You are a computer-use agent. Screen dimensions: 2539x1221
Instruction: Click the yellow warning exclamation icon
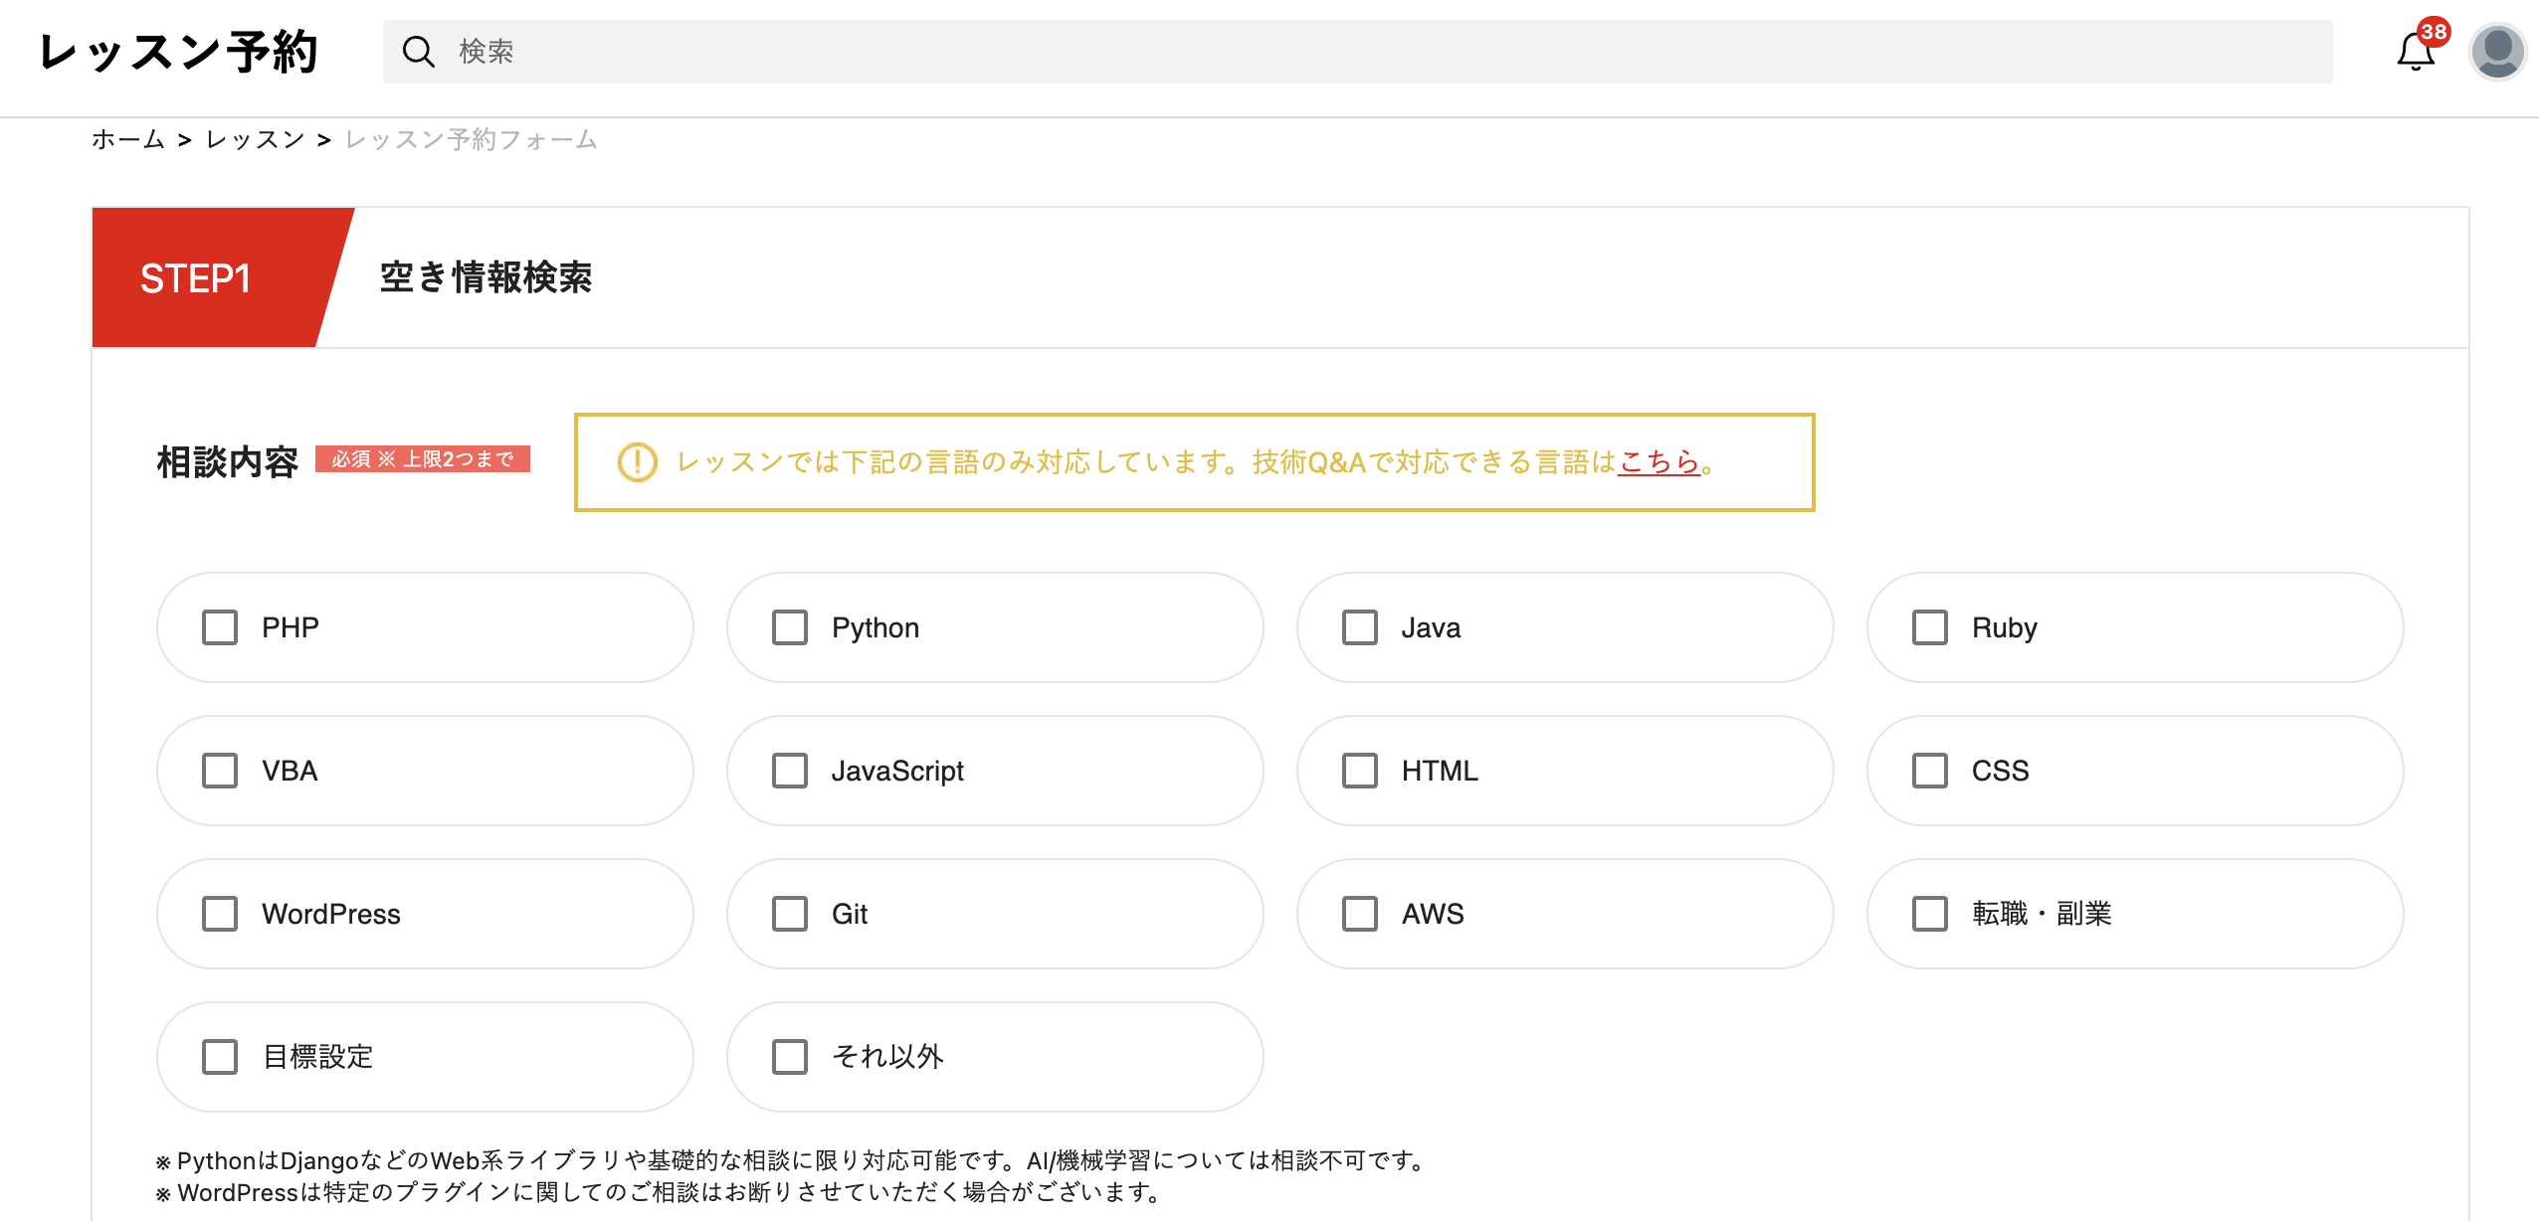637,462
